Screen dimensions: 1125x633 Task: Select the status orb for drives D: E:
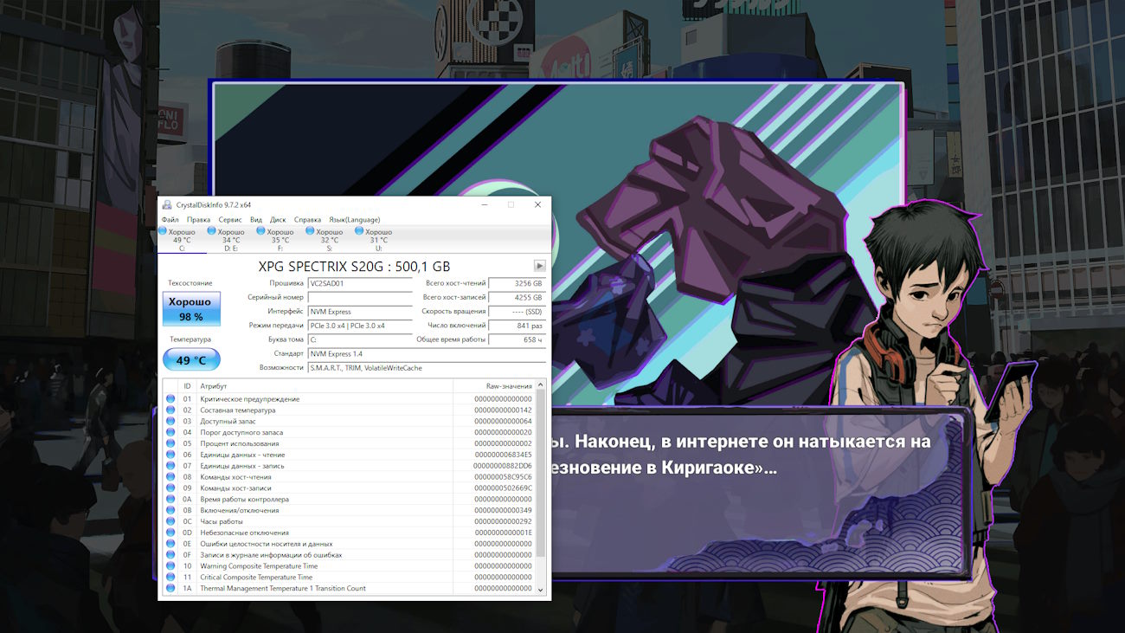click(x=211, y=231)
